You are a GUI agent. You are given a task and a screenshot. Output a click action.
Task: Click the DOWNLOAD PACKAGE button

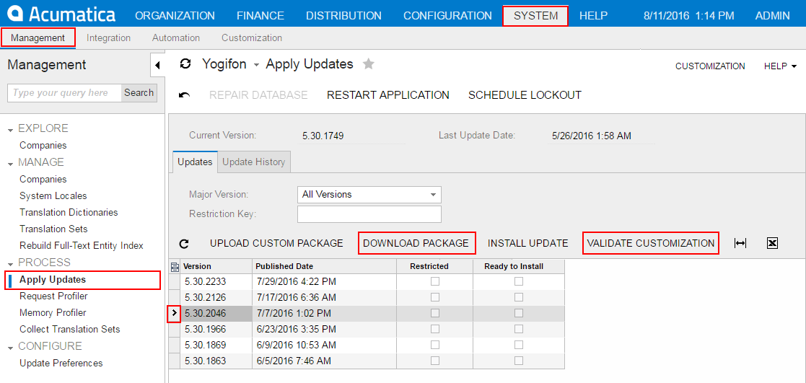point(416,243)
